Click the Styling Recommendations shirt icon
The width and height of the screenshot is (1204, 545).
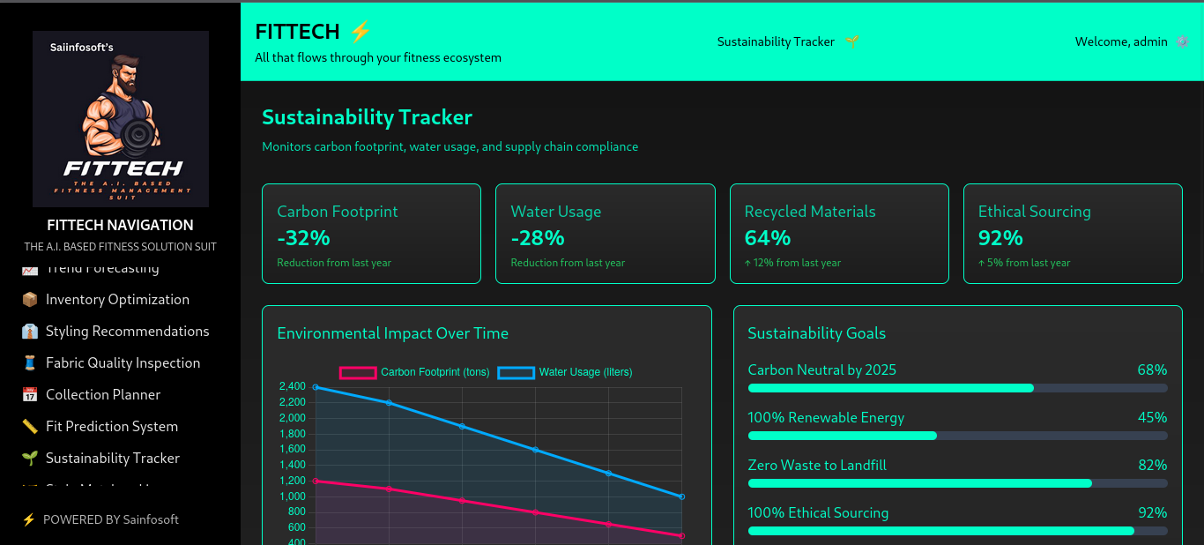pyautogui.click(x=30, y=332)
